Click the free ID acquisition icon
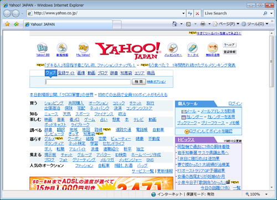This screenshot has width=277, height=200. click(x=213, y=48)
